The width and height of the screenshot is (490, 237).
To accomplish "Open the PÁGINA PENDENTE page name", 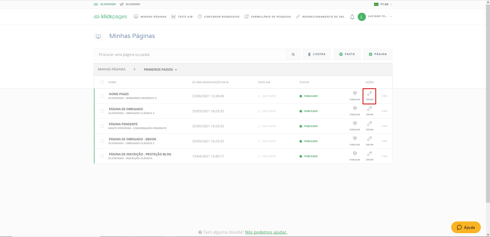I will tap(123, 124).
